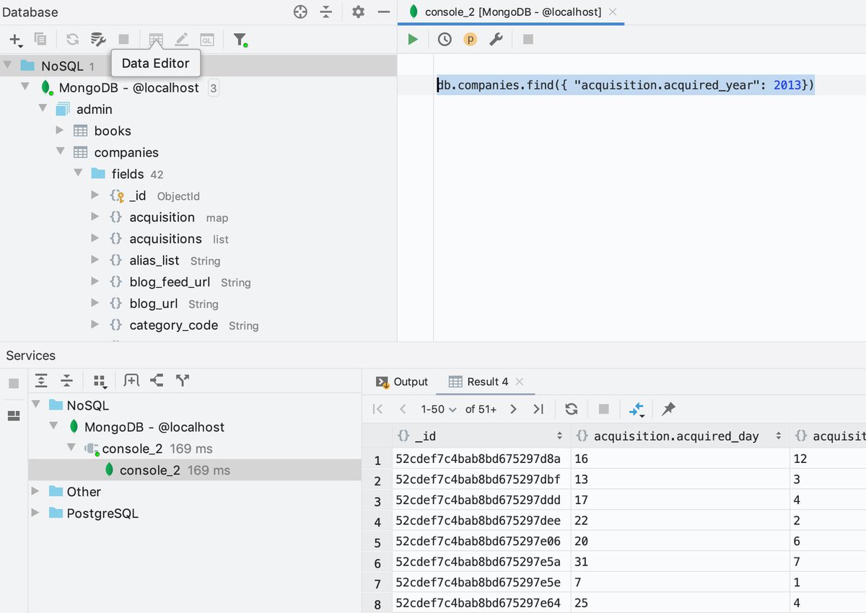Click the Services branching arrows icon
The image size is (866, 613).
183,380
